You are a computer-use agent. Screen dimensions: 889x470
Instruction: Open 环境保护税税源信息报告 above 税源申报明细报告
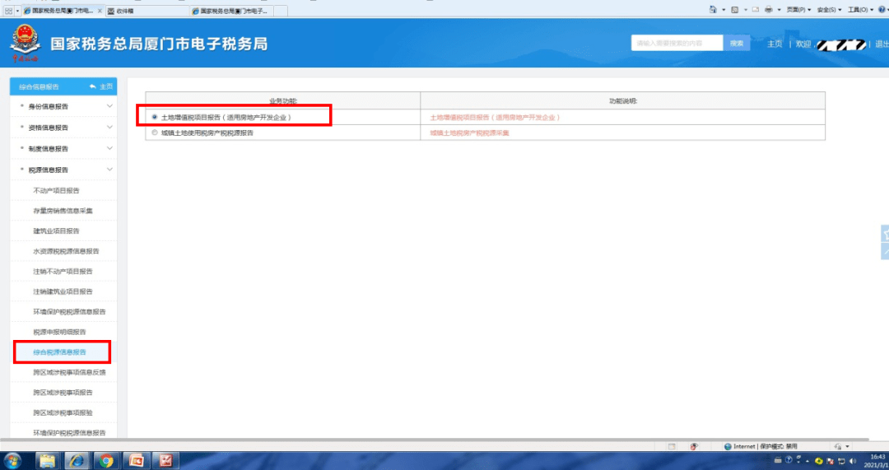[x=69, y=312]
